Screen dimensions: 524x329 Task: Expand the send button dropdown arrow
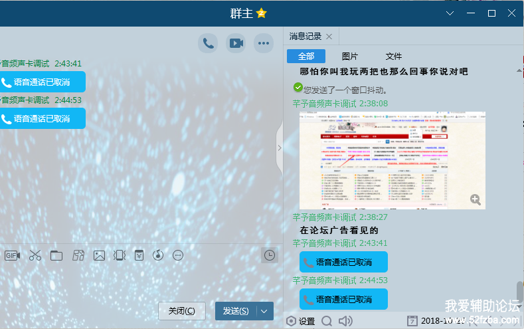click(x=266, y=310)
